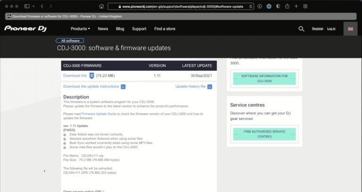Open Find a store page

165,29
